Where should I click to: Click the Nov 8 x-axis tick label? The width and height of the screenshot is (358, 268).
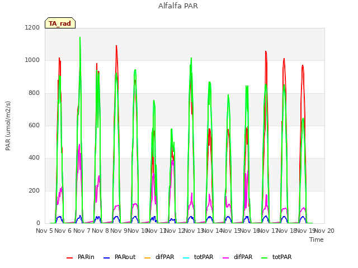[100, 231]
